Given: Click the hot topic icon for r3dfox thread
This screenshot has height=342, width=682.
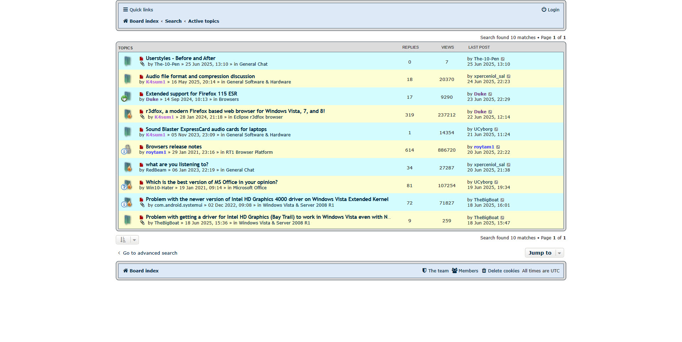Looking at the screenshot, I should coord(128,114).
